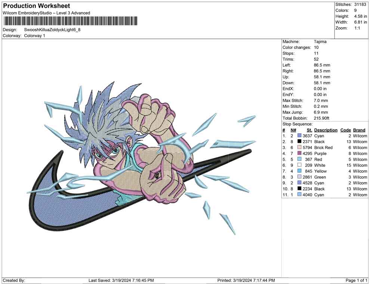Click the Brand column header
370x284 pixels.
tap(359, 130)
